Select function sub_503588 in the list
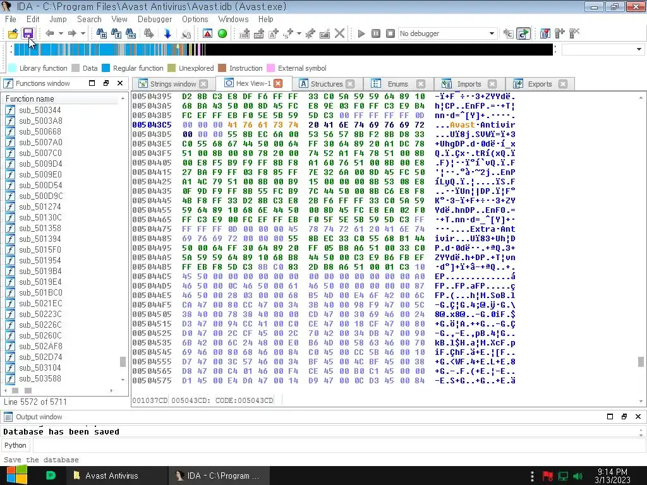Screen dimensions: 647x485 40,378
